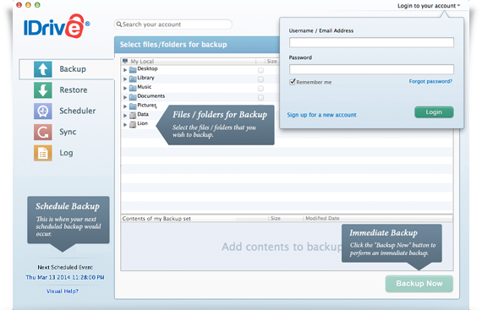Click the Backup up-arrow icon

click(x=43, y=69)
